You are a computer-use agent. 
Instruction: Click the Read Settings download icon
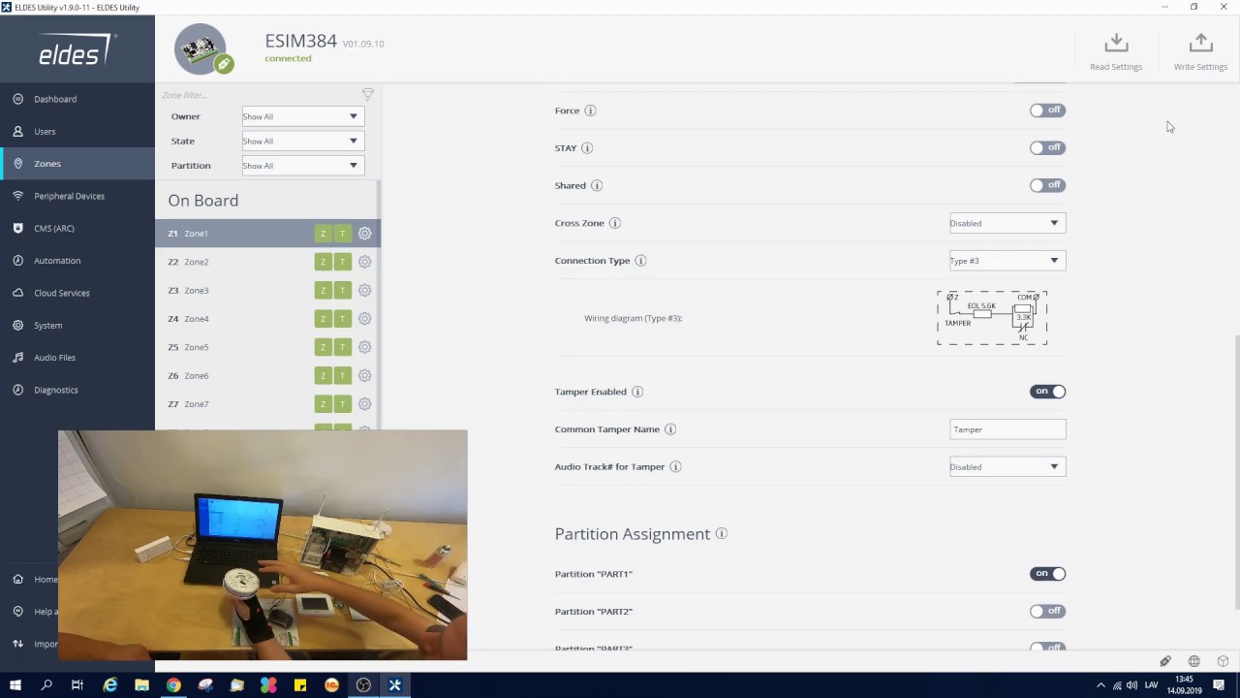click(x=1116, y=43)
